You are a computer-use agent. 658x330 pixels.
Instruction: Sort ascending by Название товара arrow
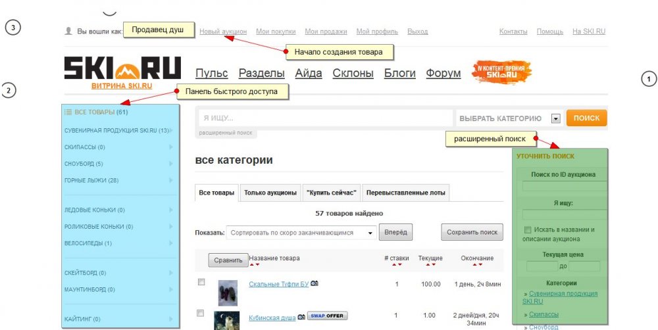(x=251, y=265)
